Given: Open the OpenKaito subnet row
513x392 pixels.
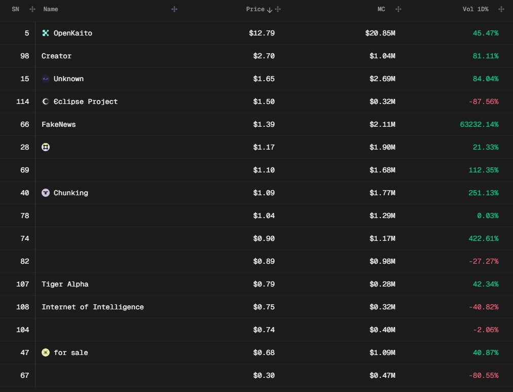Looking at the screenshot, I should (x=256, y=33).
